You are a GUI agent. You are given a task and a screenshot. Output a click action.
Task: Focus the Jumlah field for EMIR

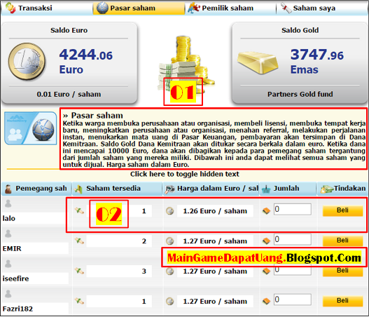coord(293,239)
